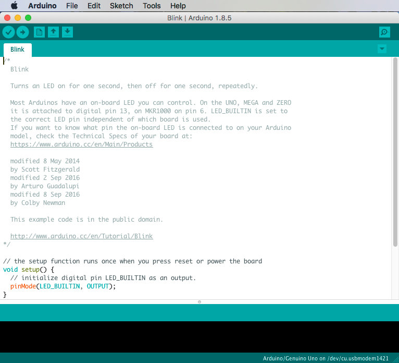399x363 pixels.
Task: Open the Help menu
Action: [178, 6]
